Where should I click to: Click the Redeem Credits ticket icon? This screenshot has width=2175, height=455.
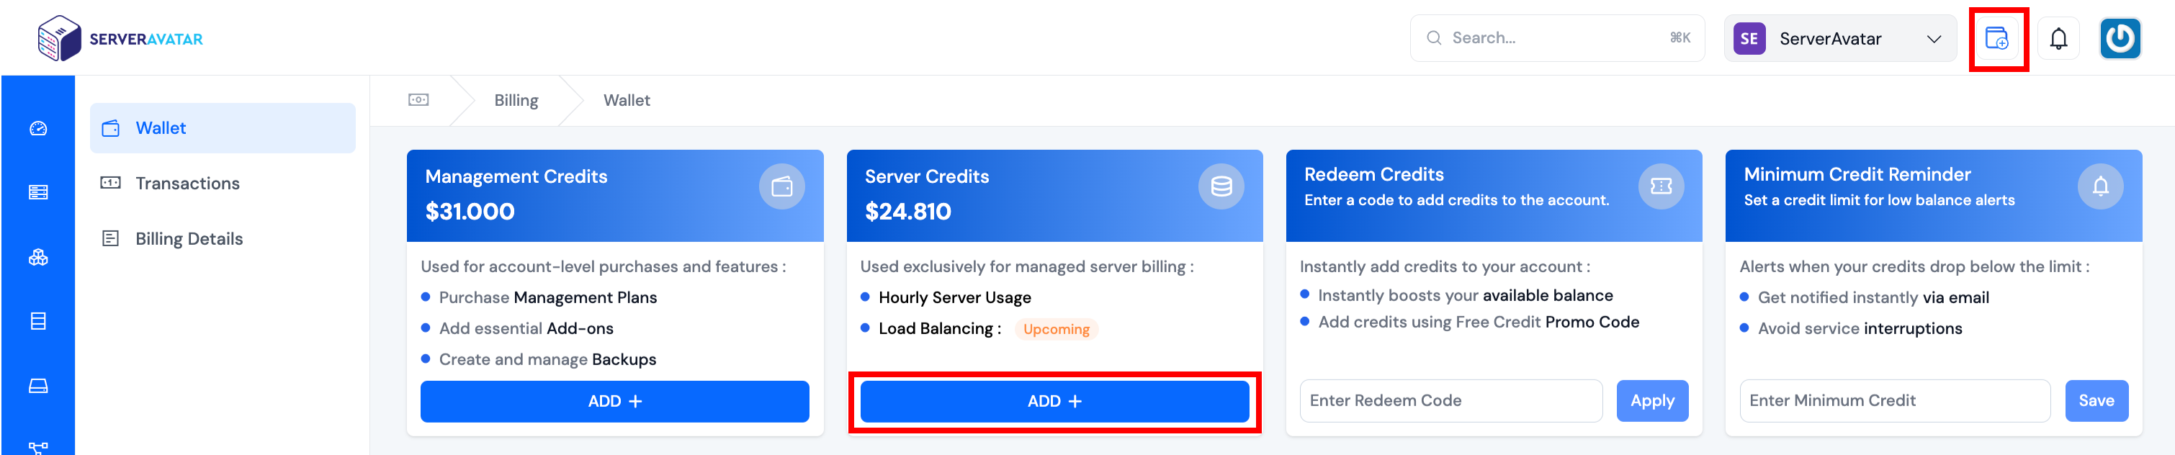[1661, 186]
